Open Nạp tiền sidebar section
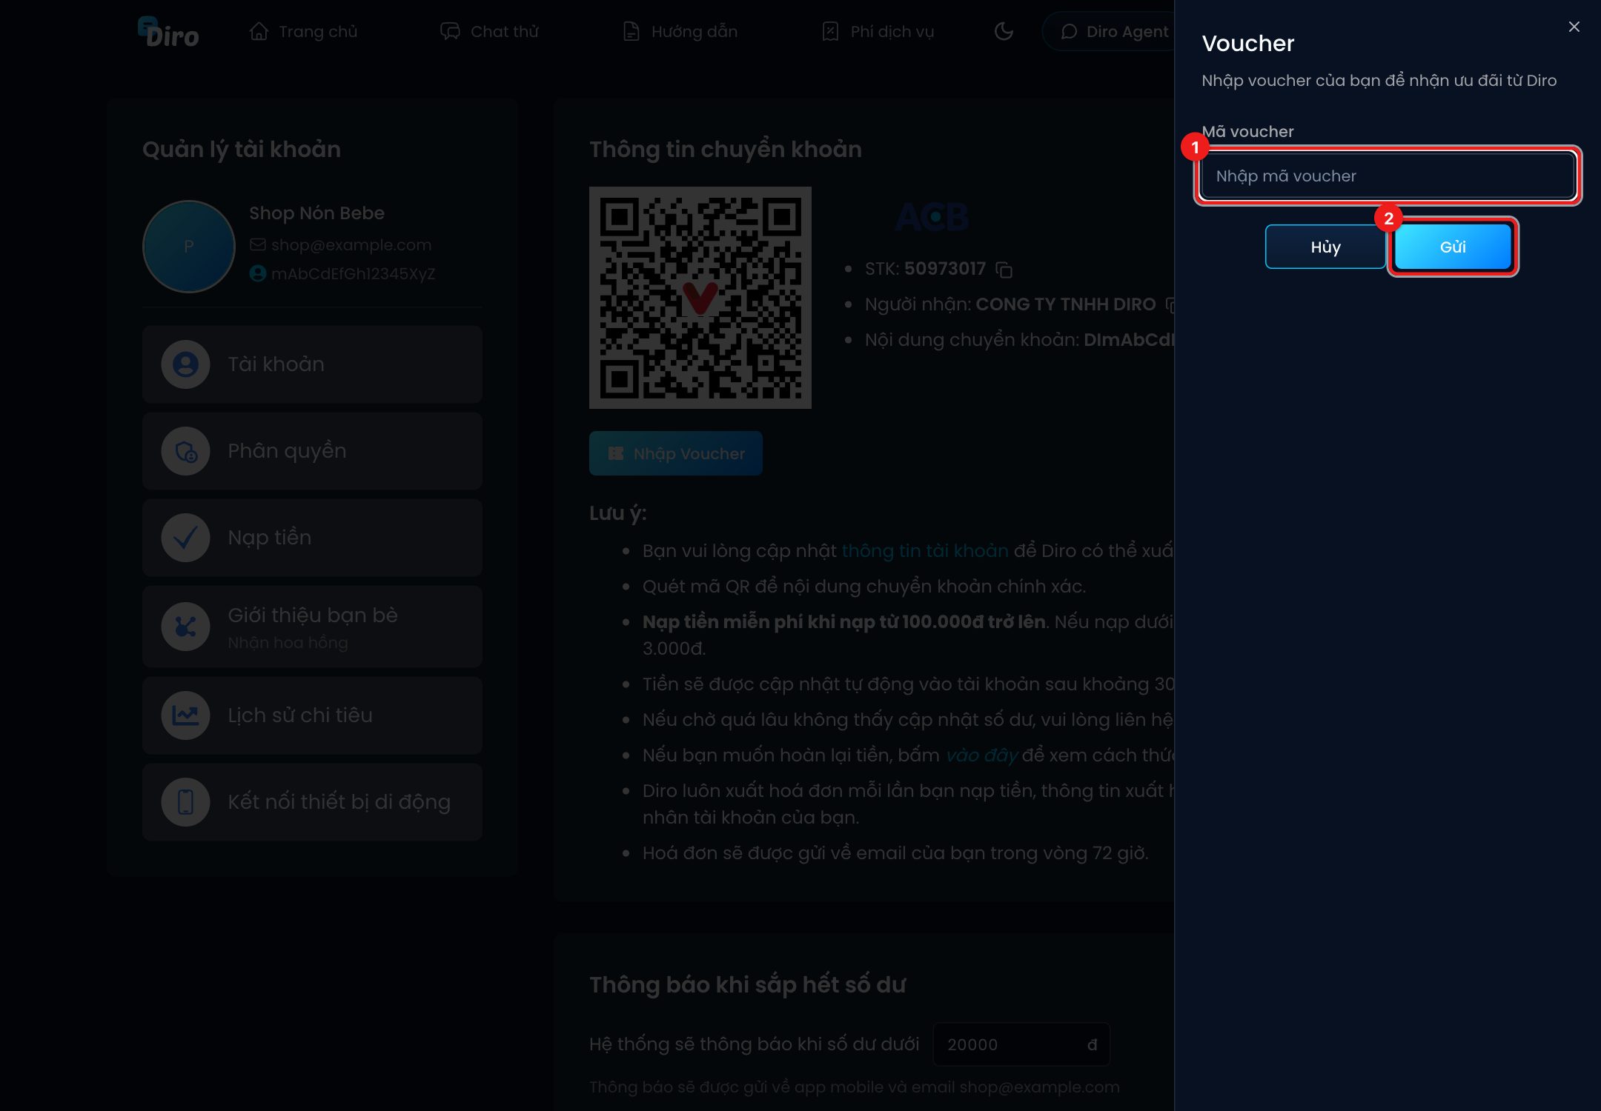The height and width of the screenshot is (1111, 1601). (x=312, y=538)
